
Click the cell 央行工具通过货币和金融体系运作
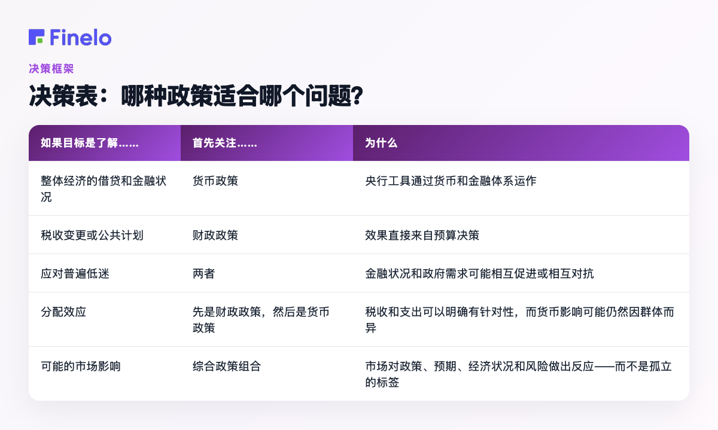[x=521, y=188]
